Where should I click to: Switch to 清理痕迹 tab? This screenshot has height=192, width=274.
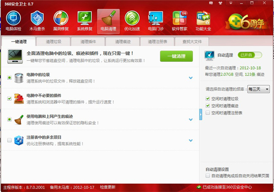point(123,41)
